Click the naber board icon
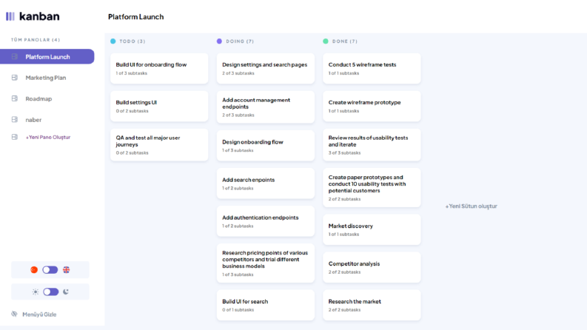 point(15,119)
